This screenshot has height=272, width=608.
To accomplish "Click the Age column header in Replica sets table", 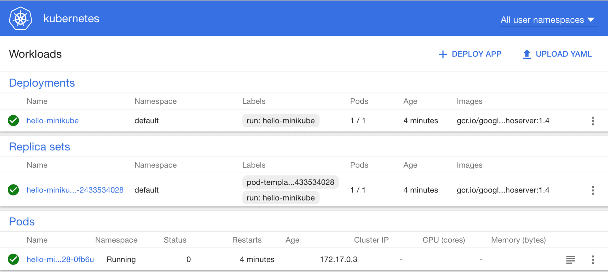I will pos(410,165).
